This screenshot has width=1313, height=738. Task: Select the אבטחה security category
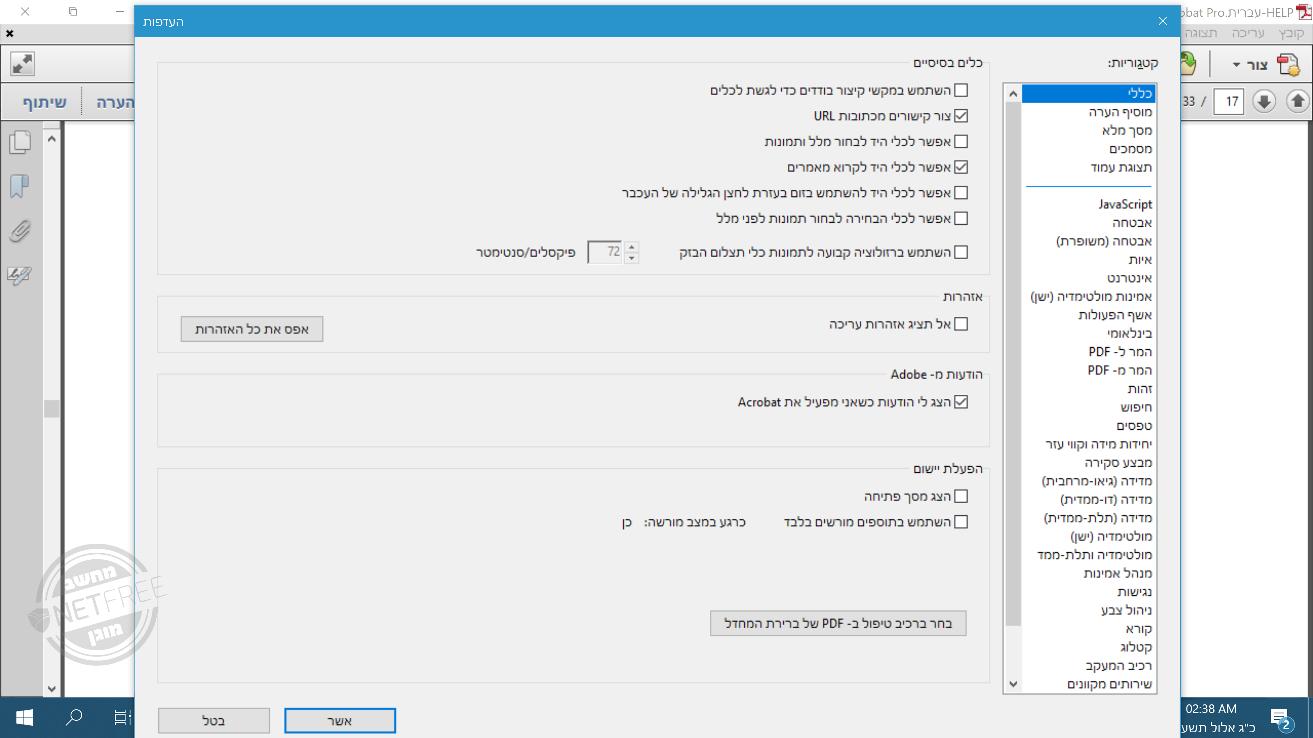tap(1132, 223)
